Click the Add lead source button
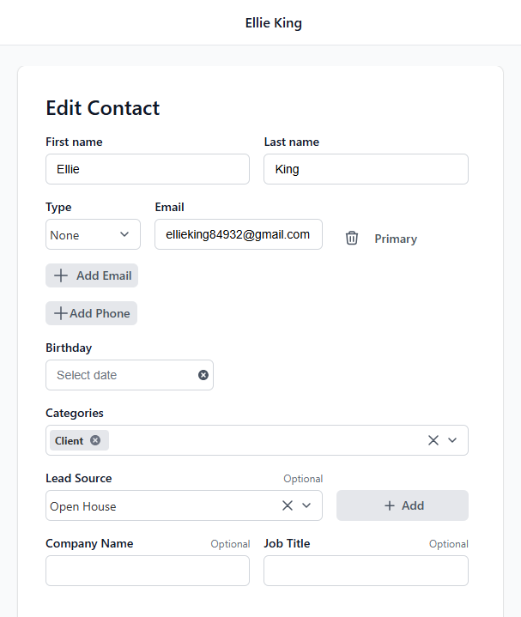This screenshot has height=617, width=521. 403,505
